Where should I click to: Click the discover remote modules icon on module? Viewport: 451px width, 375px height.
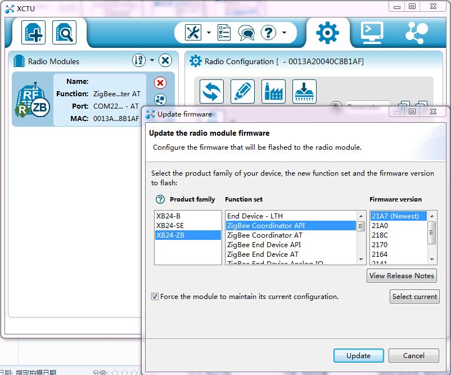160,100
